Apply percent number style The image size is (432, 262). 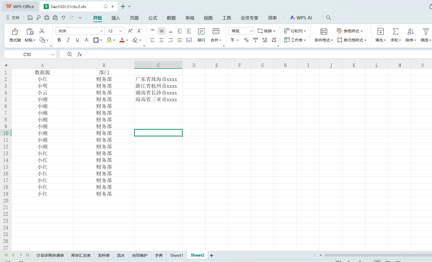tap(246, 40)
